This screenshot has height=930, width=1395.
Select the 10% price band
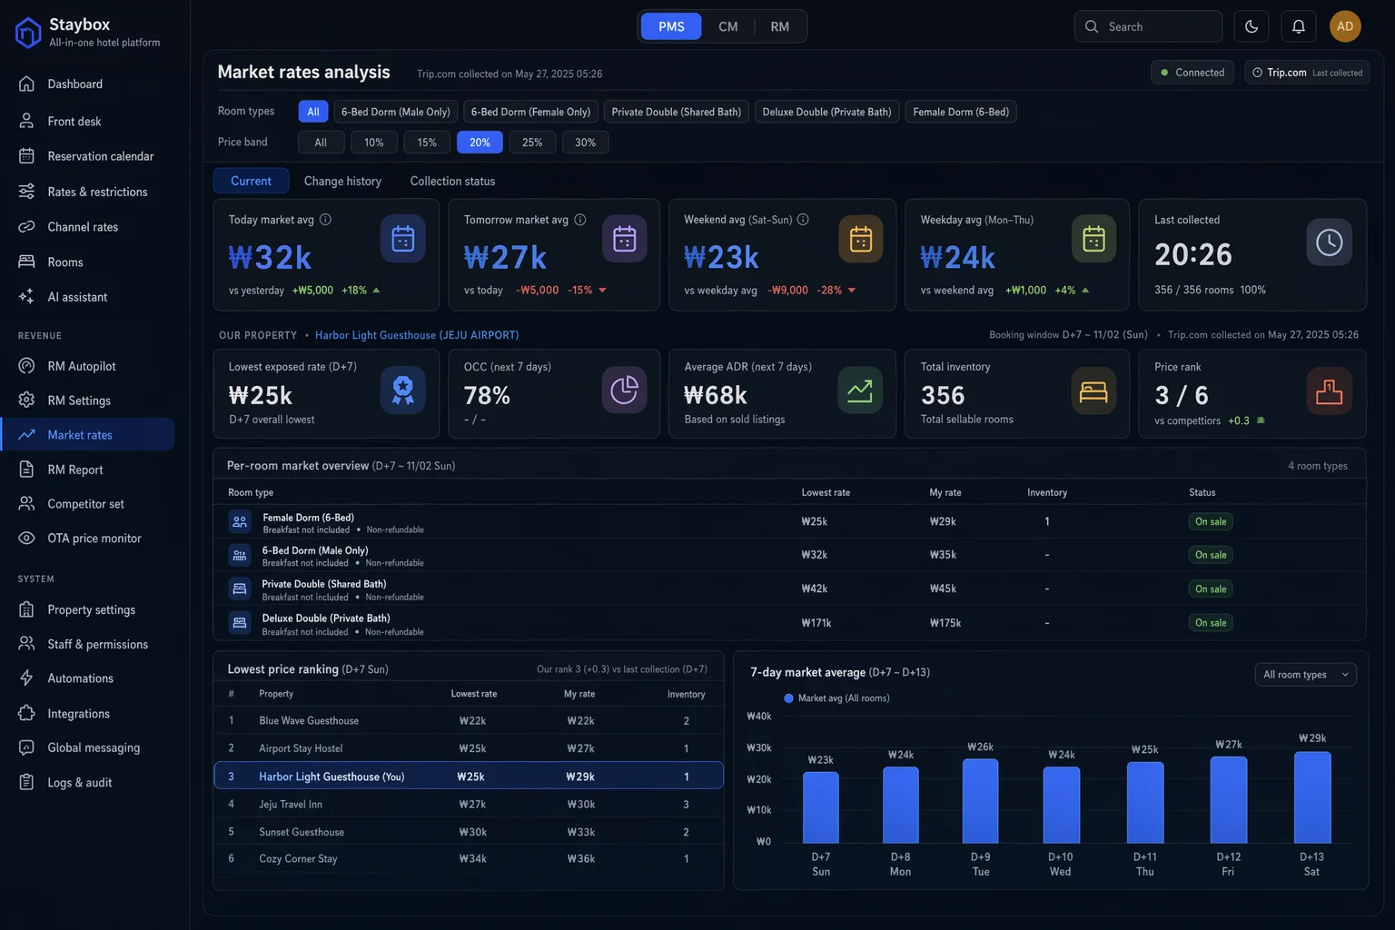point(374,143)
